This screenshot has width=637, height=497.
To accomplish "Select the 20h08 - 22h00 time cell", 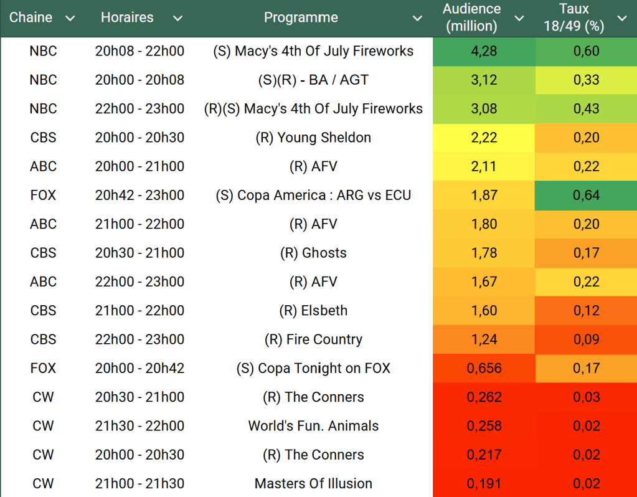I will (x=139, y=51).
